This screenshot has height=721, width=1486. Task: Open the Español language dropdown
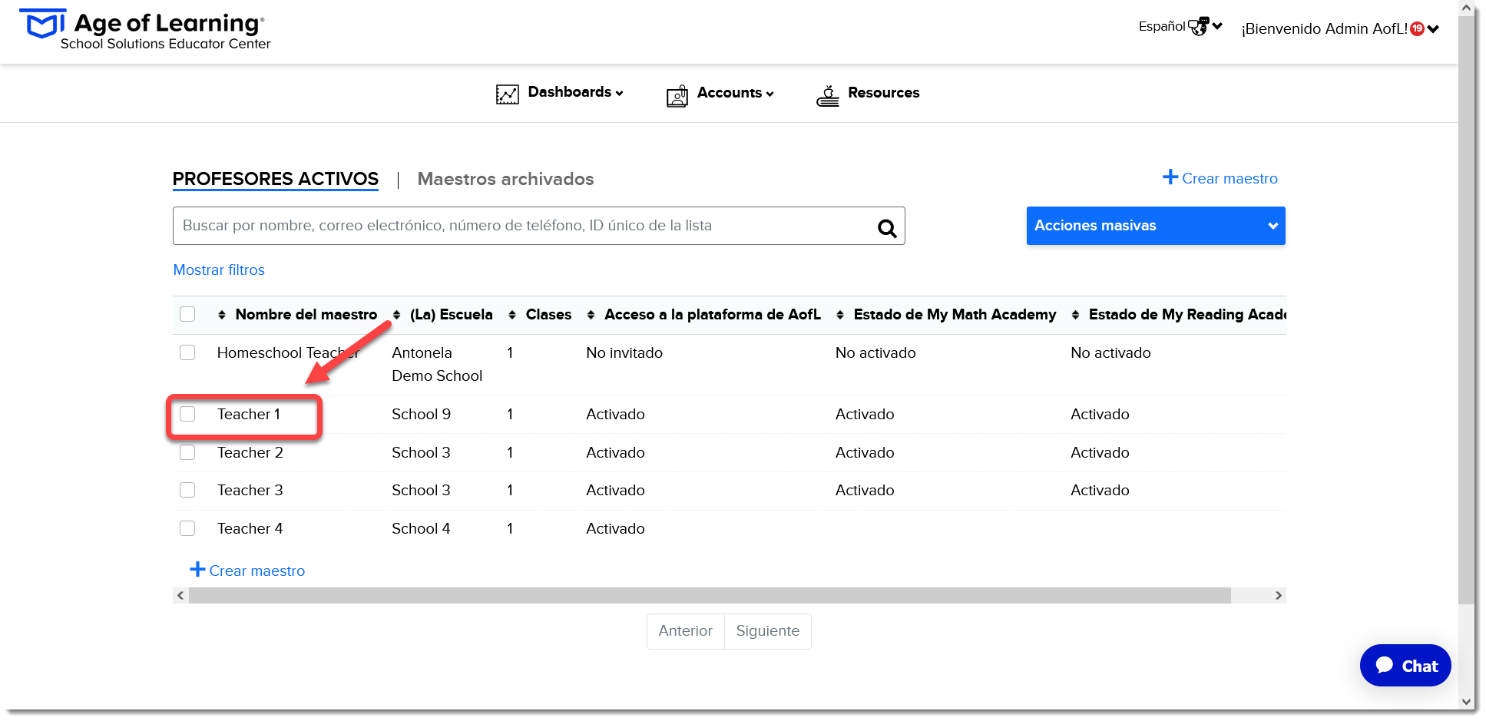pos(1180,26)
